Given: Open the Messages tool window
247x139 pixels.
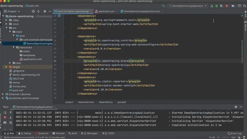Looking at the screenshot, I should tap(89, 134).
